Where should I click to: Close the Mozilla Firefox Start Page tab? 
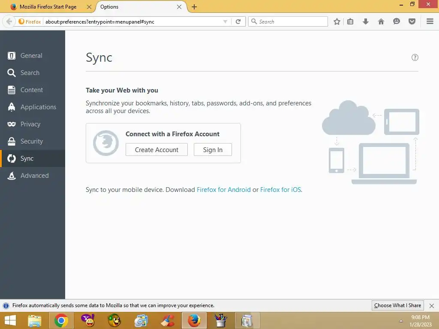(x=89, y=7)
